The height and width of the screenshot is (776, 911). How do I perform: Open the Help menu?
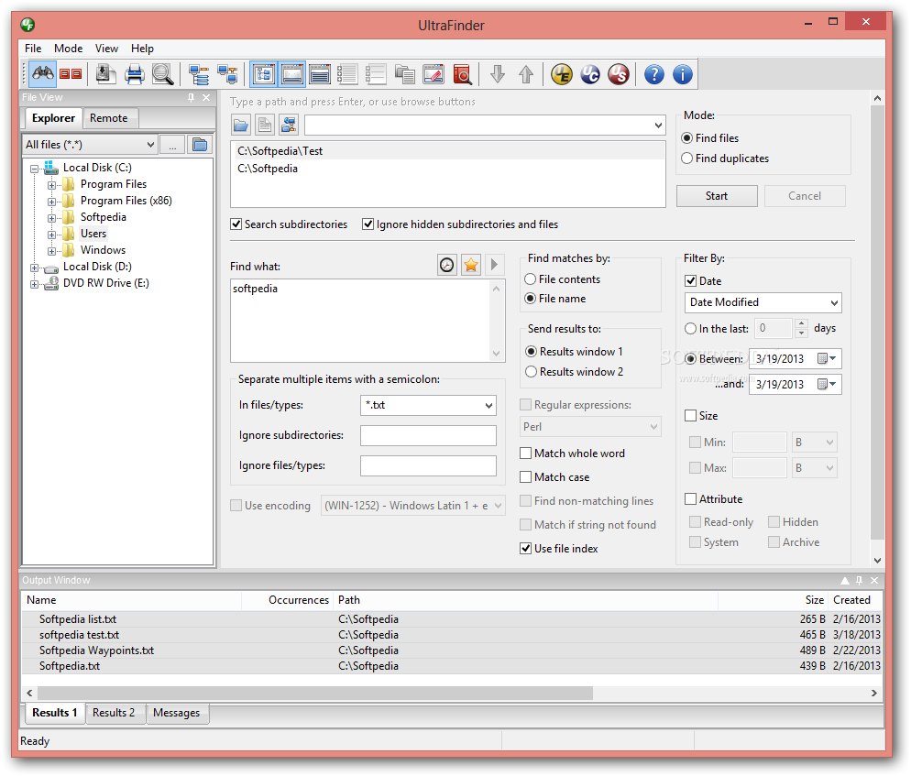pos(142,49)
